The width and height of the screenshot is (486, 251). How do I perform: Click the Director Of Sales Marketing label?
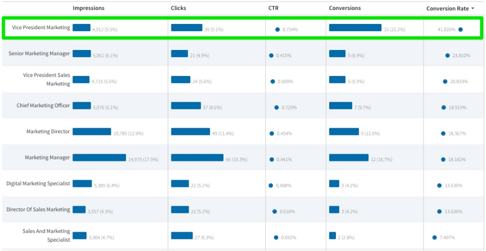click(38, 210)
